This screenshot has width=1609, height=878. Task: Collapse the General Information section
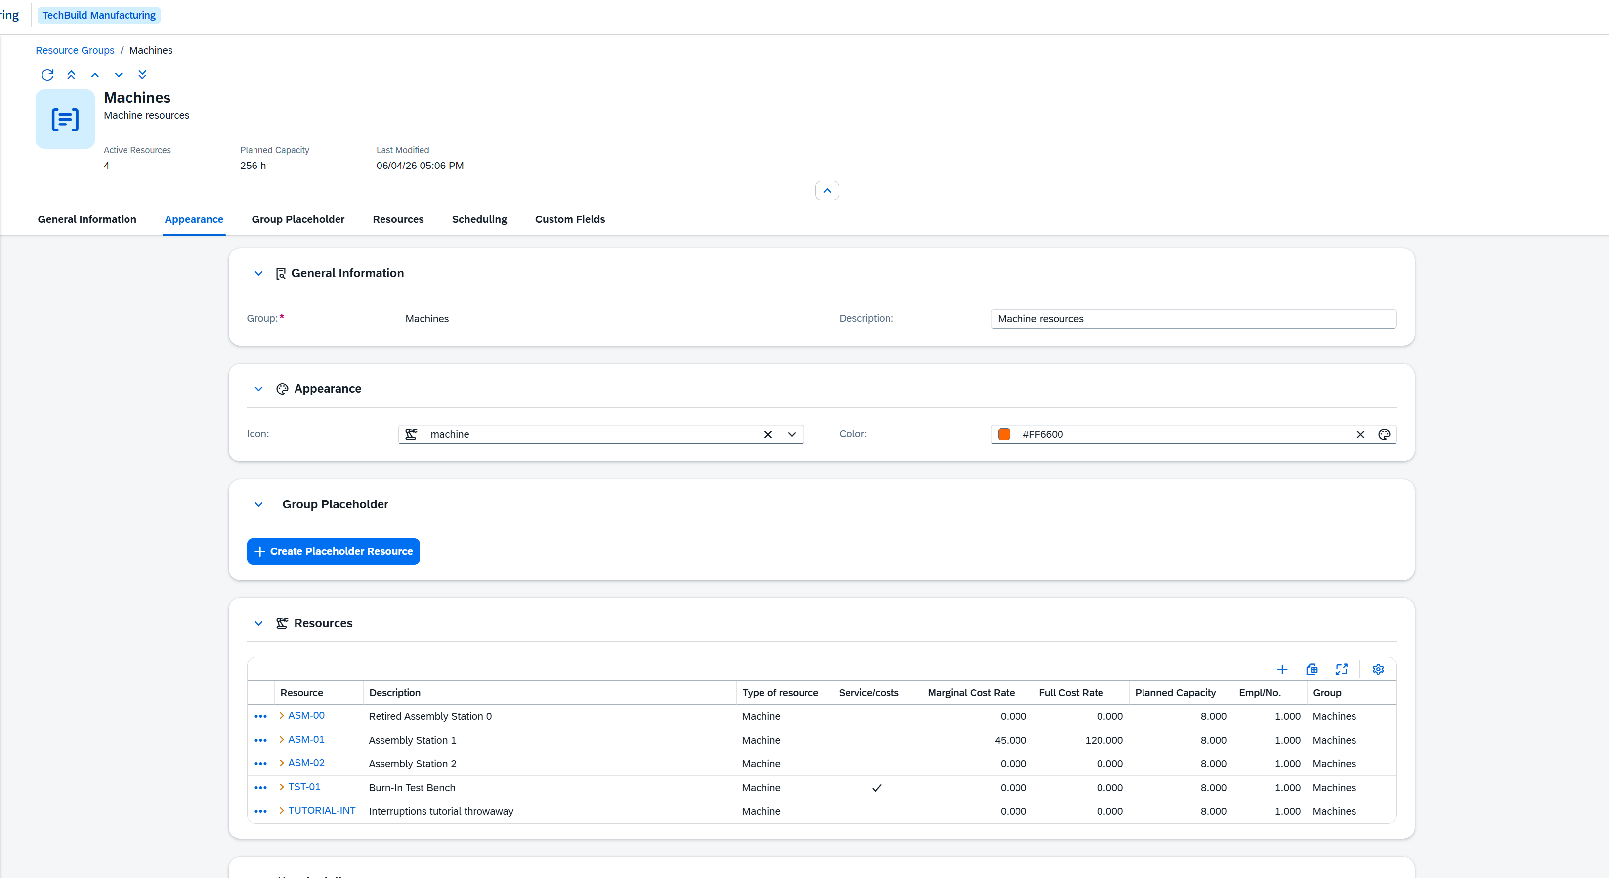pyautogui.click(x=258, y=274)
